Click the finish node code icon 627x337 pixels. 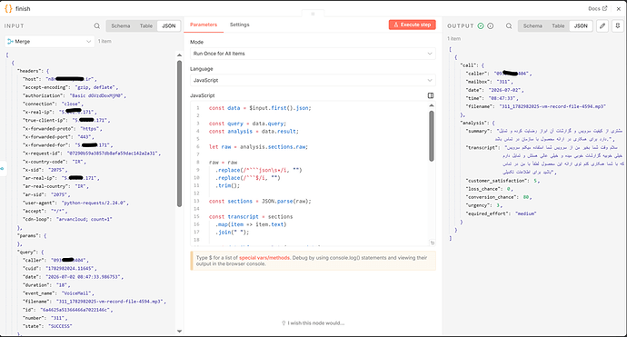8,8
